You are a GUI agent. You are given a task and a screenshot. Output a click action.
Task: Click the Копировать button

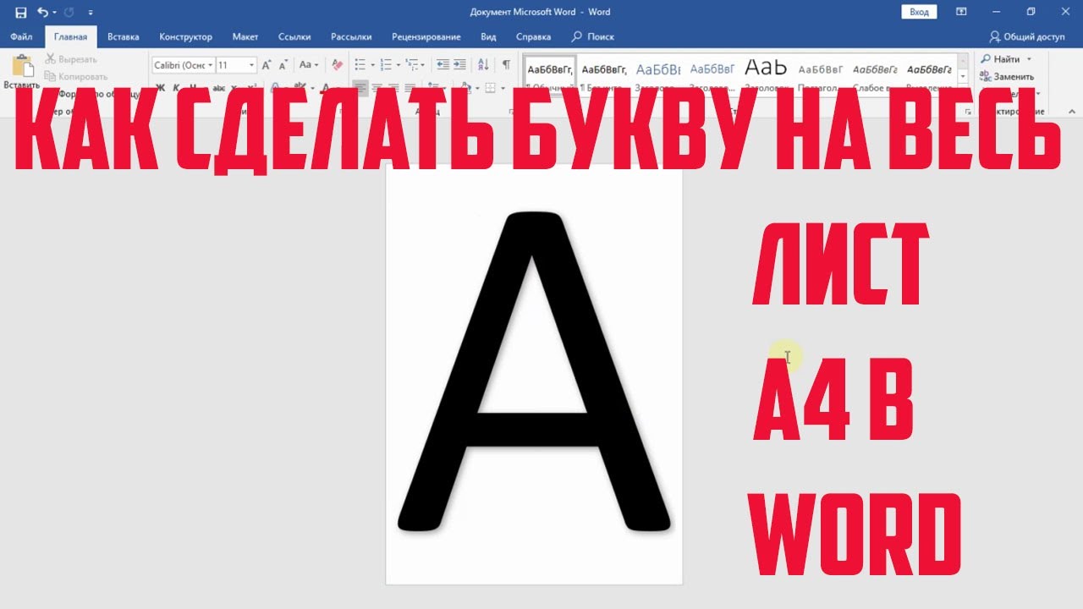point(76,76)
